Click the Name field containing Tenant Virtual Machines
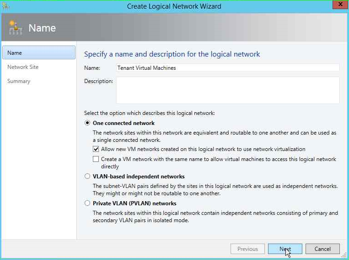The width and height of the screenshot is (349, 260). [x=228, y=68]
